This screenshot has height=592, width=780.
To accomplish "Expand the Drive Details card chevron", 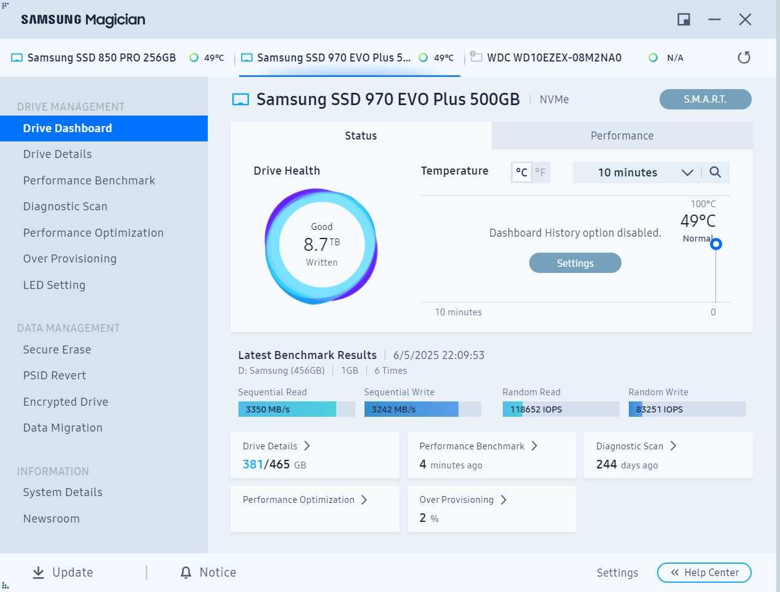I will (307, 446).
